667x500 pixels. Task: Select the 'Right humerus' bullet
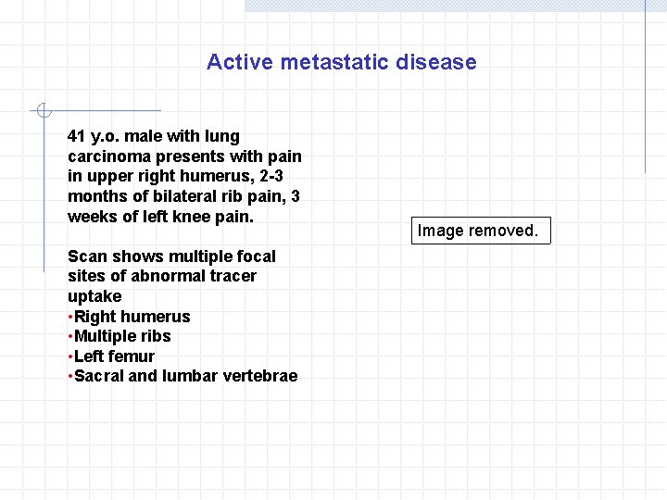click(132, 317)
